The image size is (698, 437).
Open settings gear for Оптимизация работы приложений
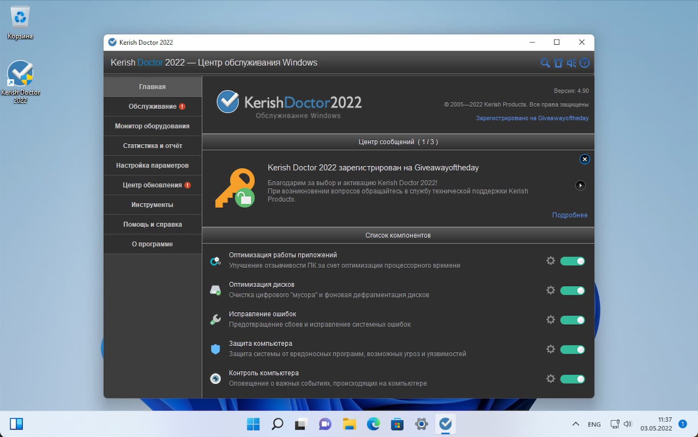pos(550,261)
